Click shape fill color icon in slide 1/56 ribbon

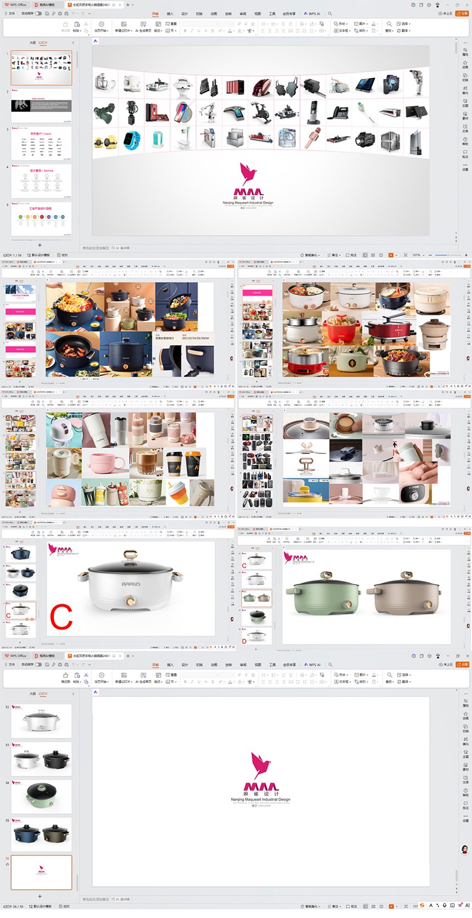click(x=374, y=24)
